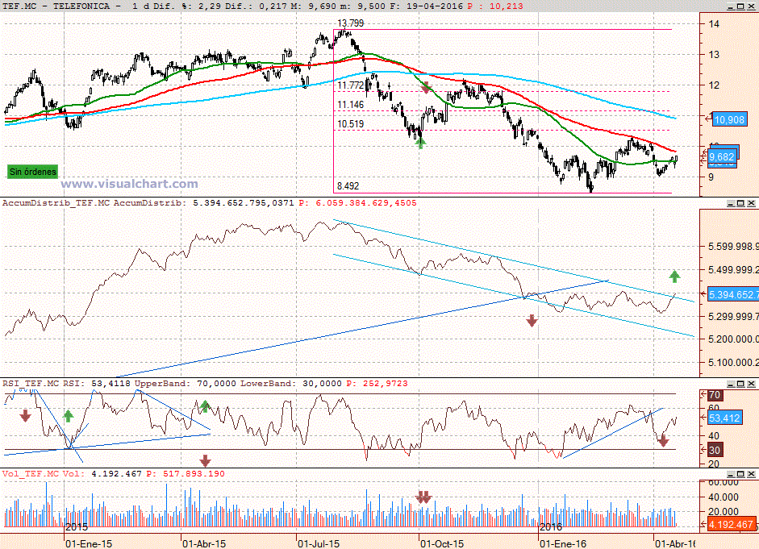Viewport: 759px width, 549px height.
Task: Maximize the RSI indicator panel
Action: 740,384
